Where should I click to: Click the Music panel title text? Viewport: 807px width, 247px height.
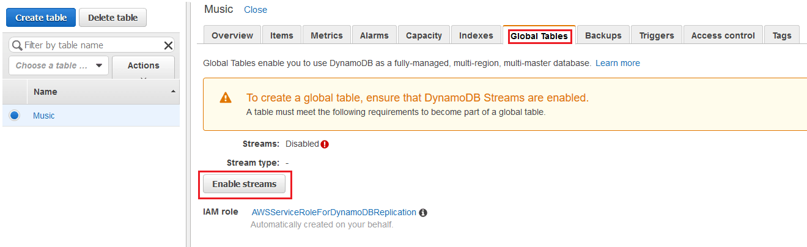tap(218, 9)
